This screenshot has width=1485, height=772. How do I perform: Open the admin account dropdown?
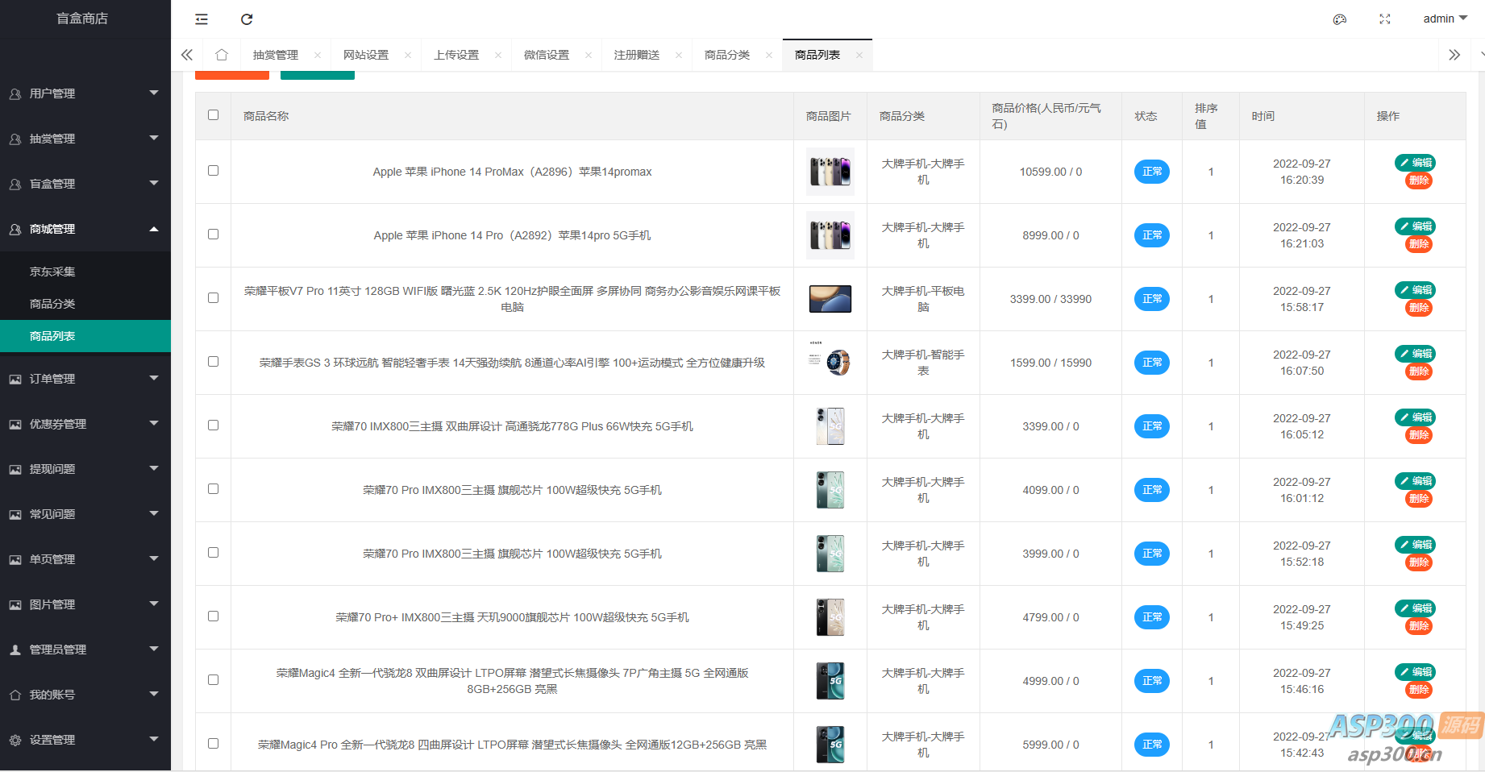click(x=1445, y=19)
